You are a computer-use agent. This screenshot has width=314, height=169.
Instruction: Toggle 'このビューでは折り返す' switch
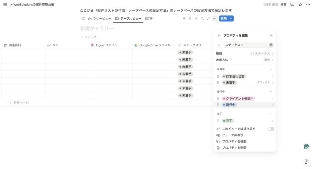click(270, 129)
